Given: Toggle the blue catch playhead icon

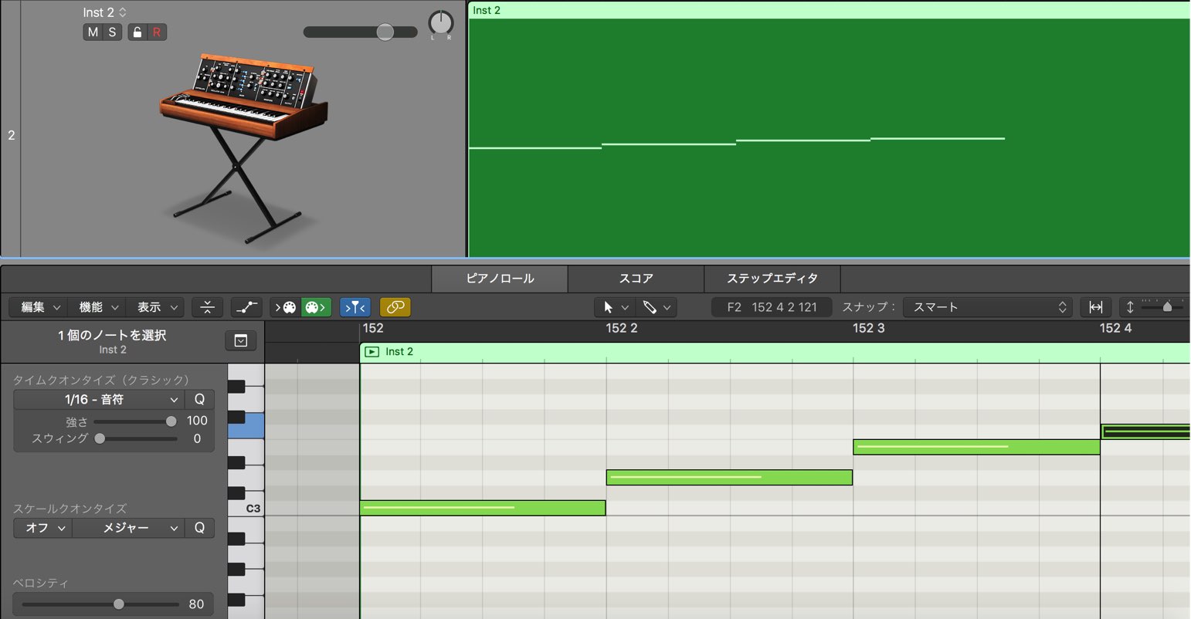Looking at the screenshot, I should 355,307.
